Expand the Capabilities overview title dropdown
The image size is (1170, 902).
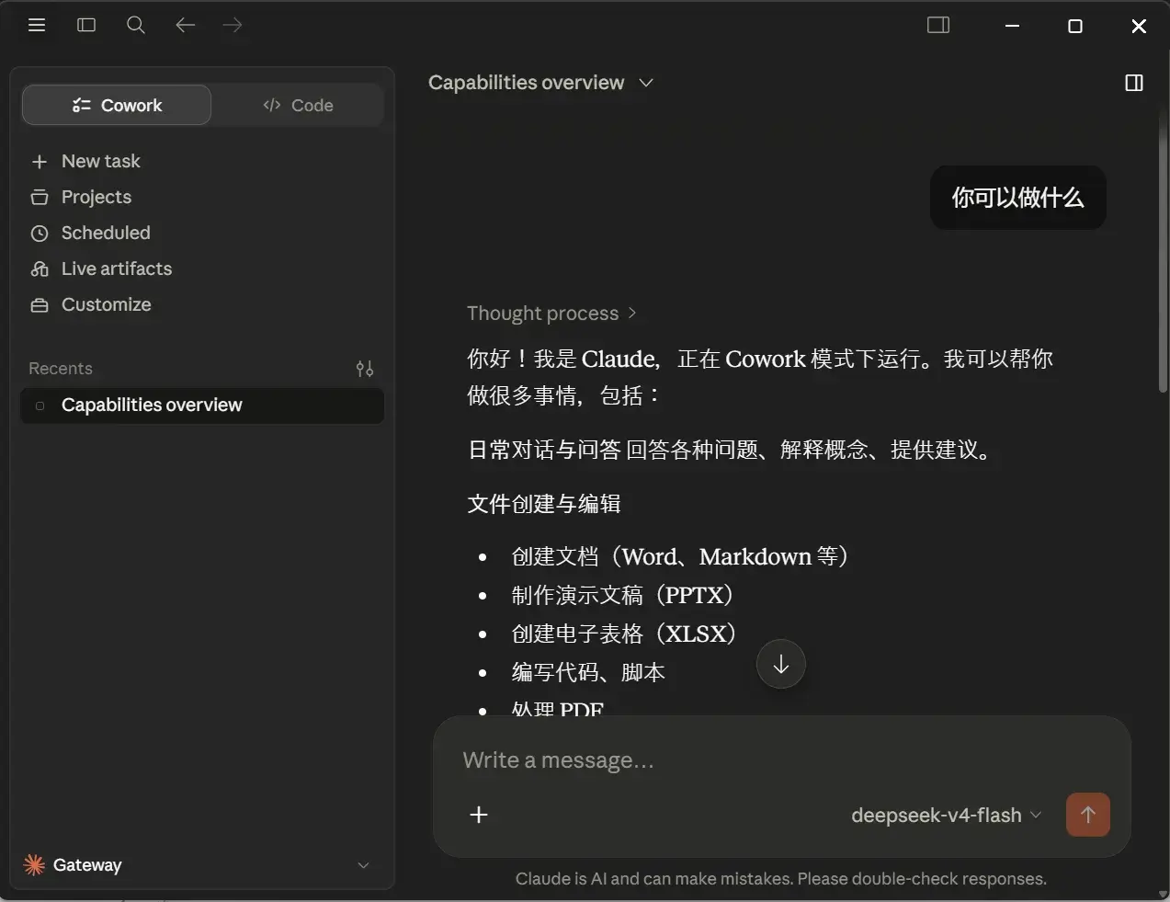click(540, 83)
